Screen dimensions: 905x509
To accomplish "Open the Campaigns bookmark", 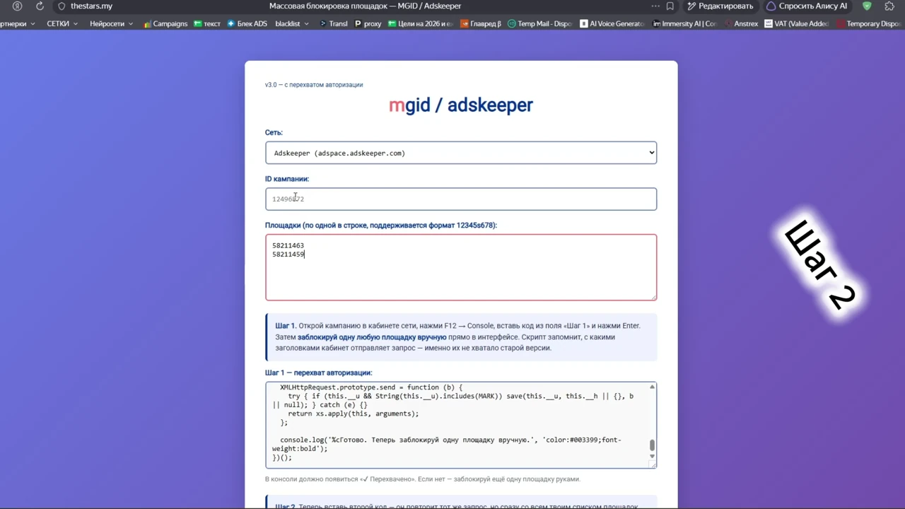I will pos(165,24).
